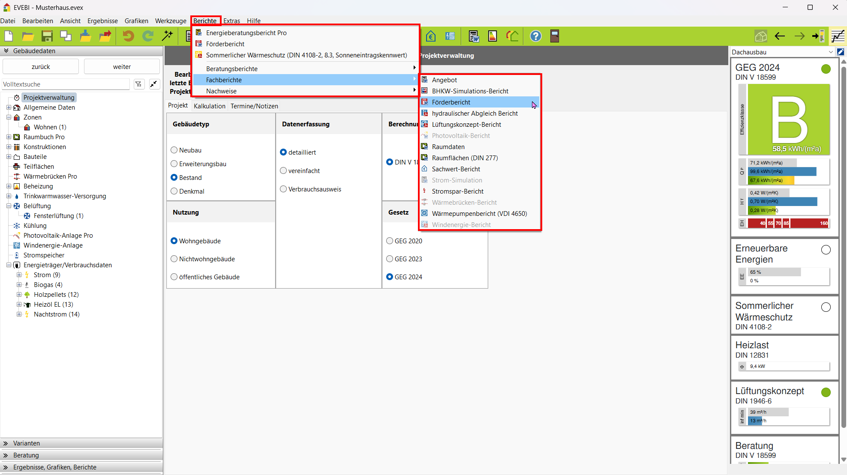Click the brown exit door icon
The image size is (847, 475).
pos(555,36)
